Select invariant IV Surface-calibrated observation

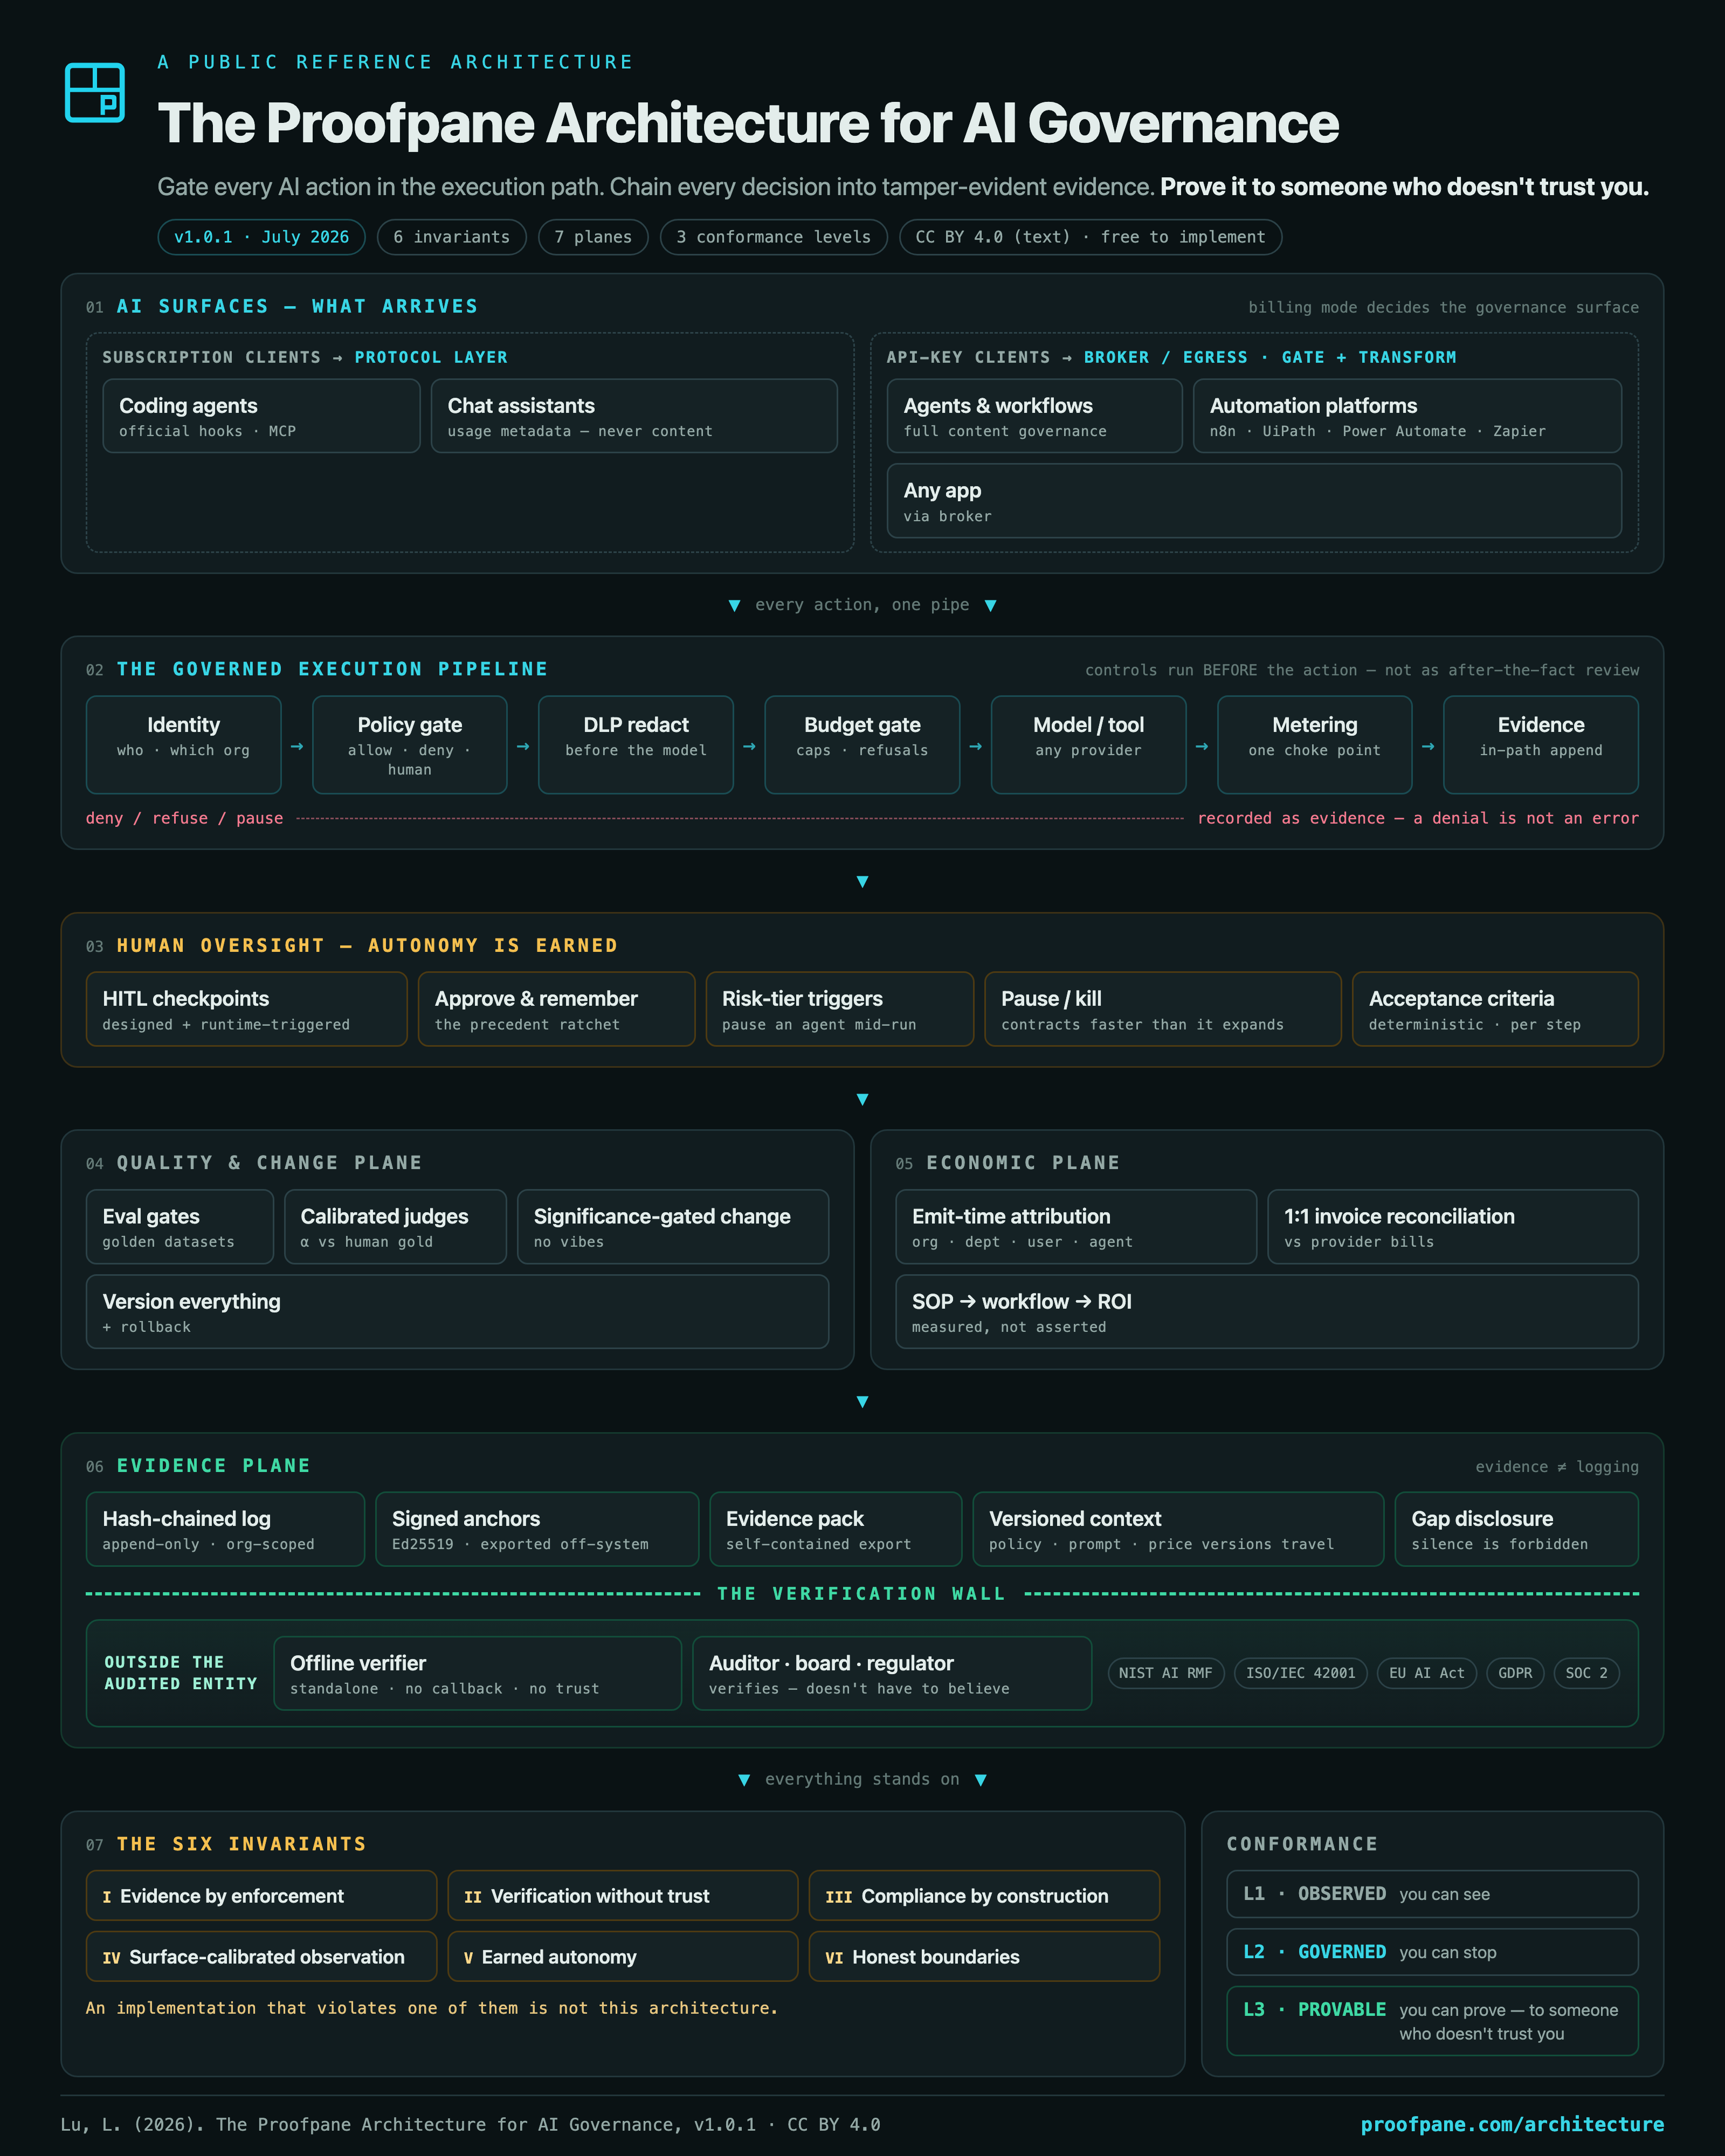(x=261, y=1956)
